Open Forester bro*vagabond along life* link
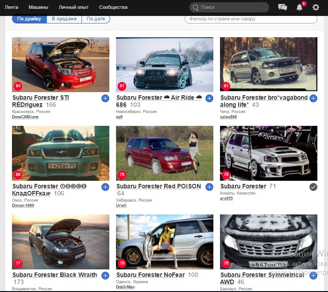Image resolution: width=328 pixels, height=292 pixels. pos(264,101)
